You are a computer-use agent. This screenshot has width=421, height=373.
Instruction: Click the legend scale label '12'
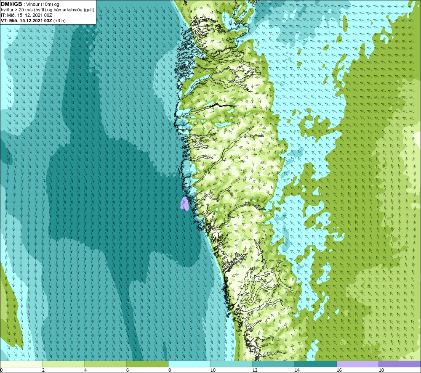pos(255,370)
